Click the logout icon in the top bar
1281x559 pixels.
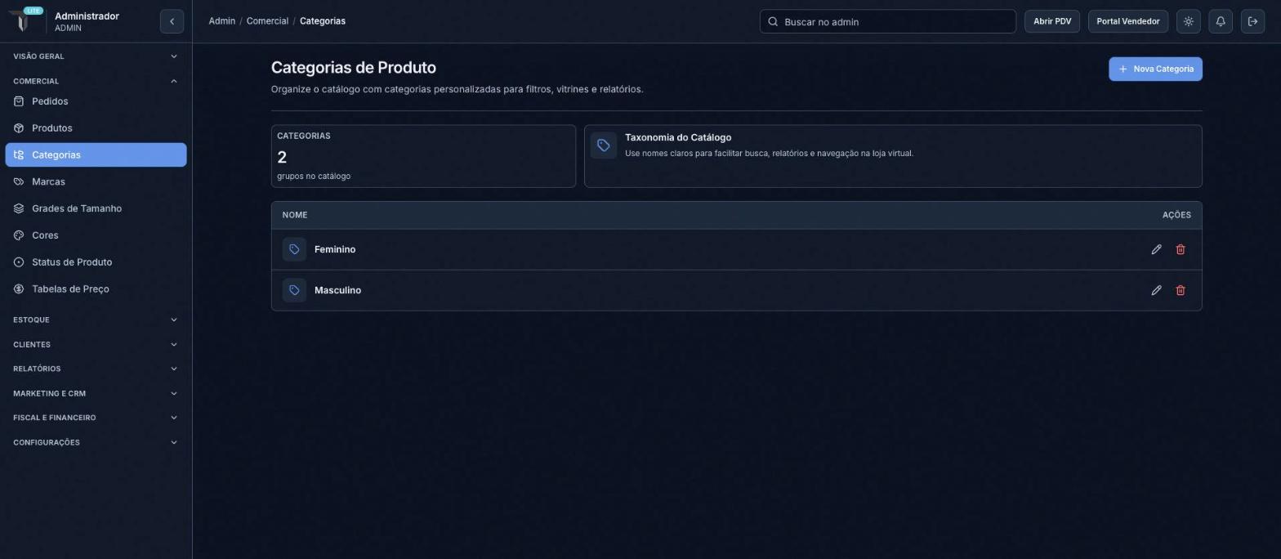coord(1252,21)
